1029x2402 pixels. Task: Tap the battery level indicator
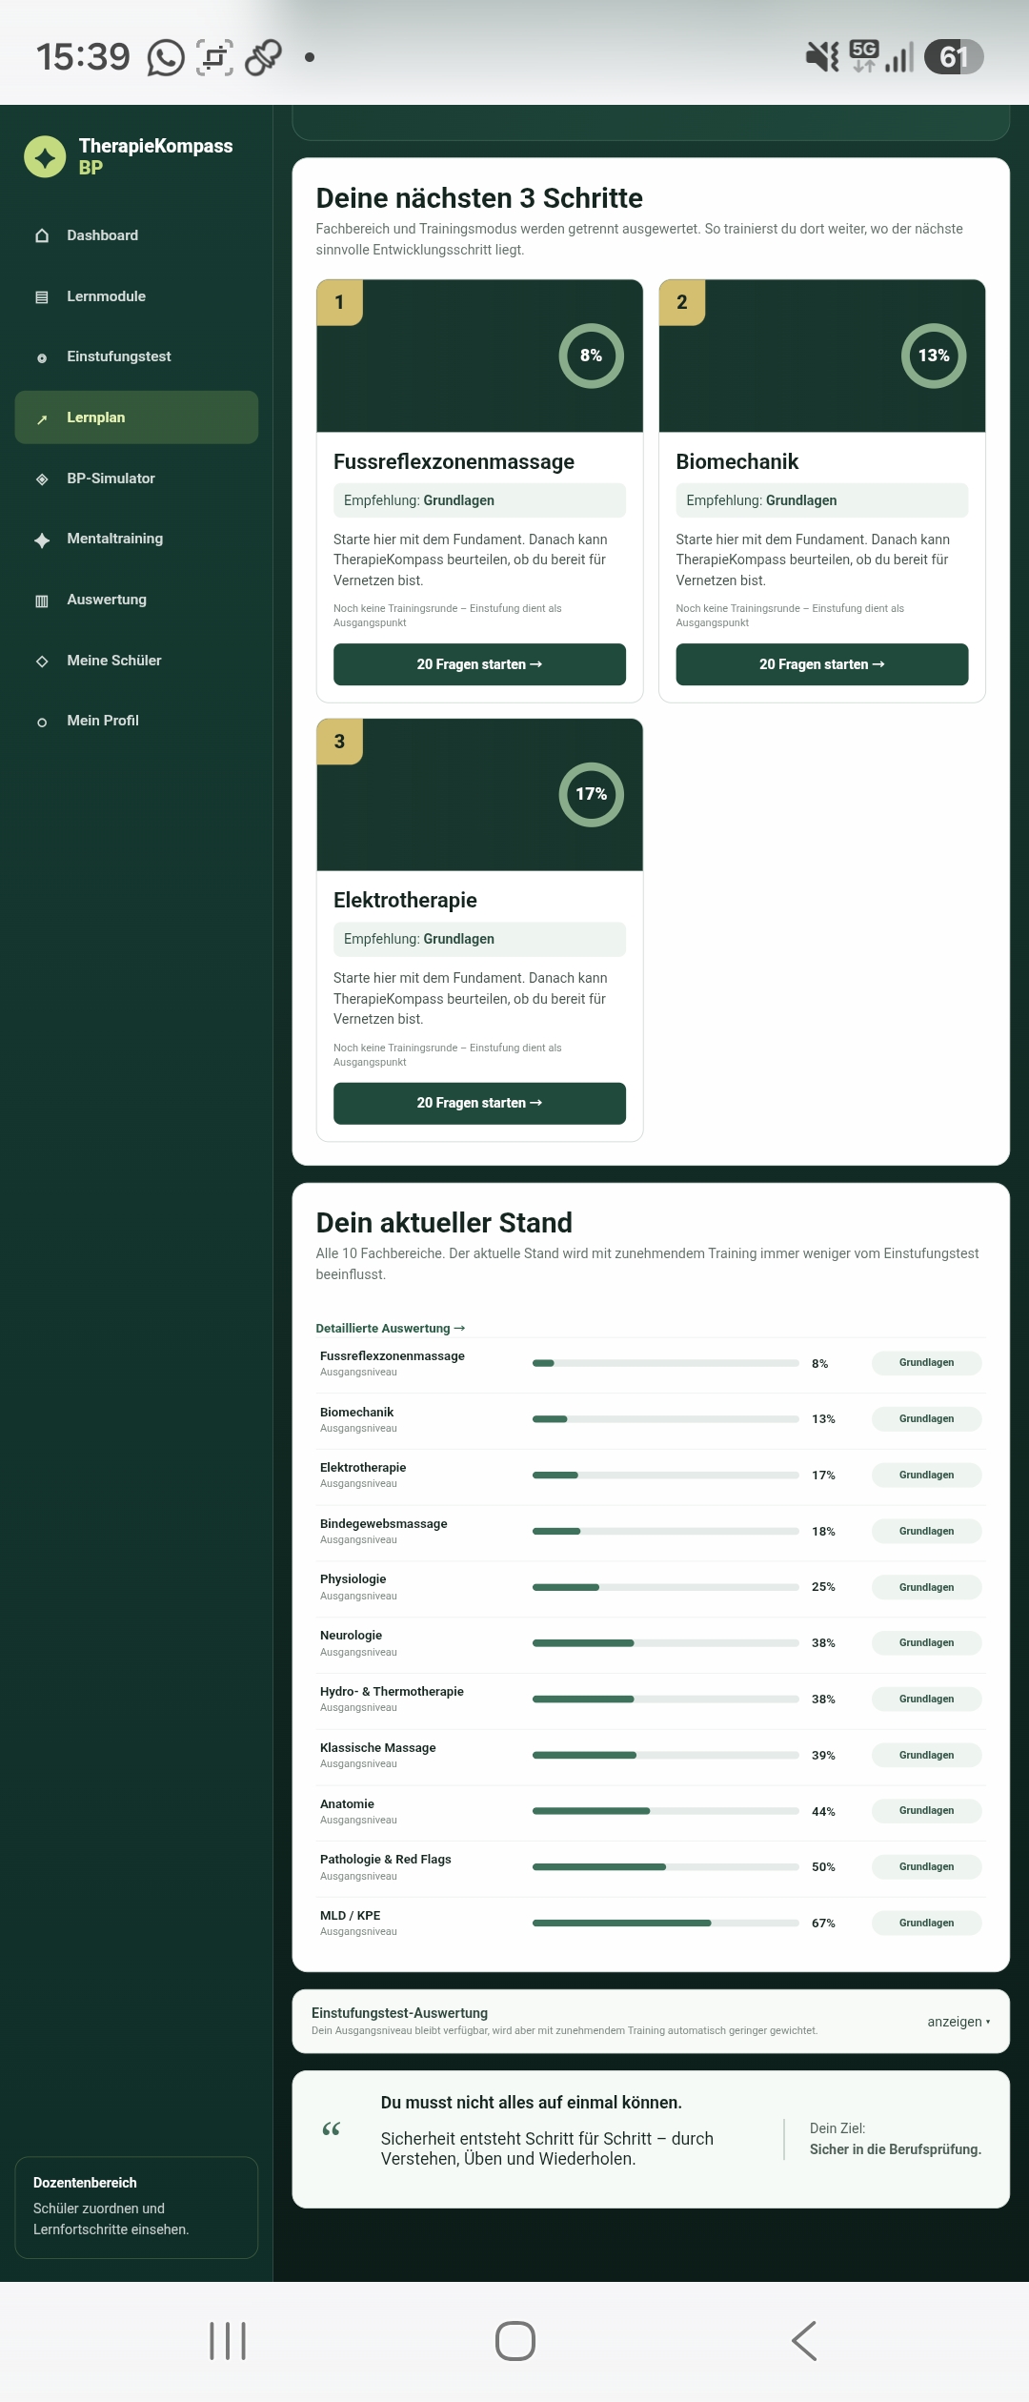[x=954, y=57]
